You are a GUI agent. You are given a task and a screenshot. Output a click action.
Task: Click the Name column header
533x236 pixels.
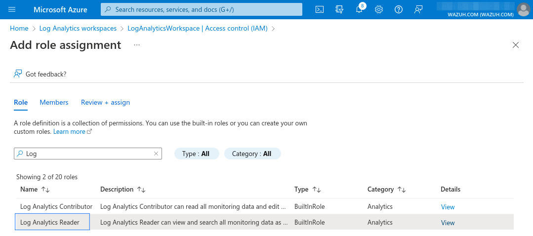tap(29, 190)
